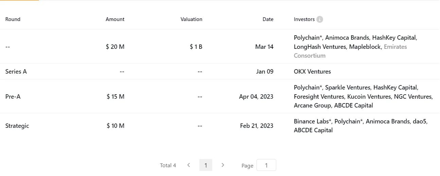
Task: Go to previous page arrow
Action: [x=189, y=165]
